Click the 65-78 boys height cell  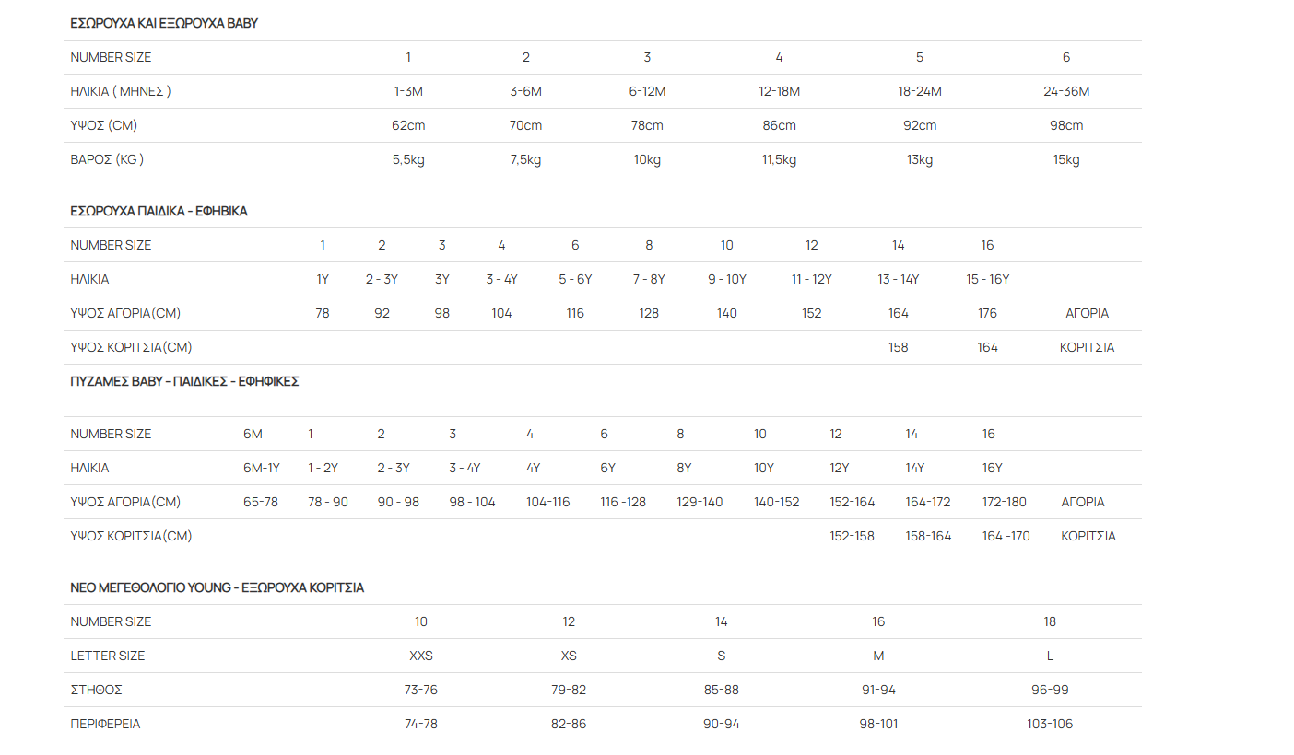click(261, 502)
